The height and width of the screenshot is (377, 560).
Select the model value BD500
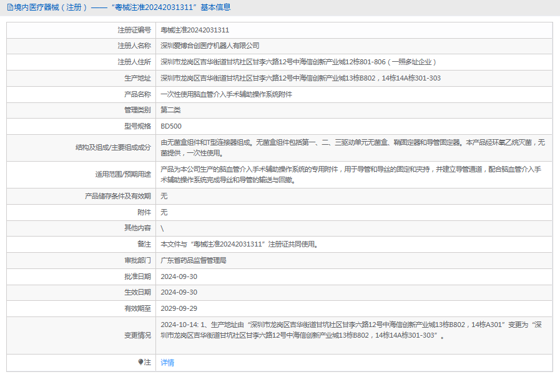(171, 126)
